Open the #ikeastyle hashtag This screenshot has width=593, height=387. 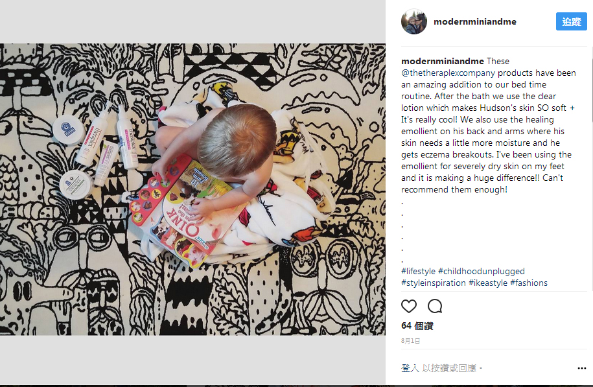click(x=488, y=283)
